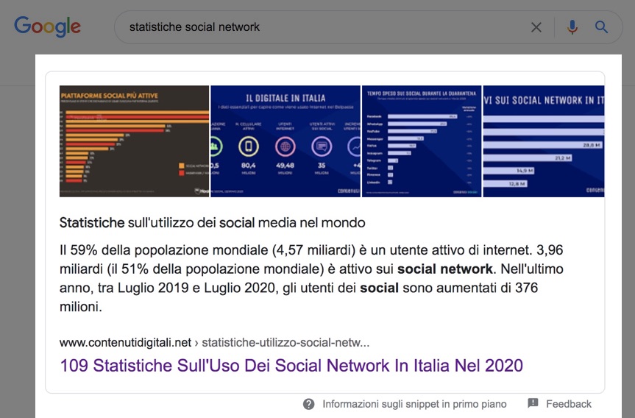
Task: Click the Google logo
Action: point(47,26)
